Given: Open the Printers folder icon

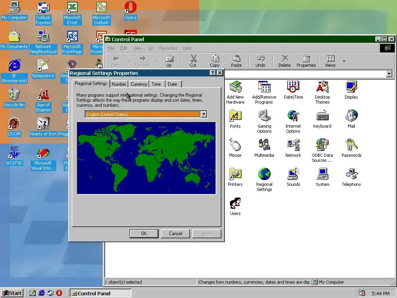Looking at the screenshot, I should point(235,177).
